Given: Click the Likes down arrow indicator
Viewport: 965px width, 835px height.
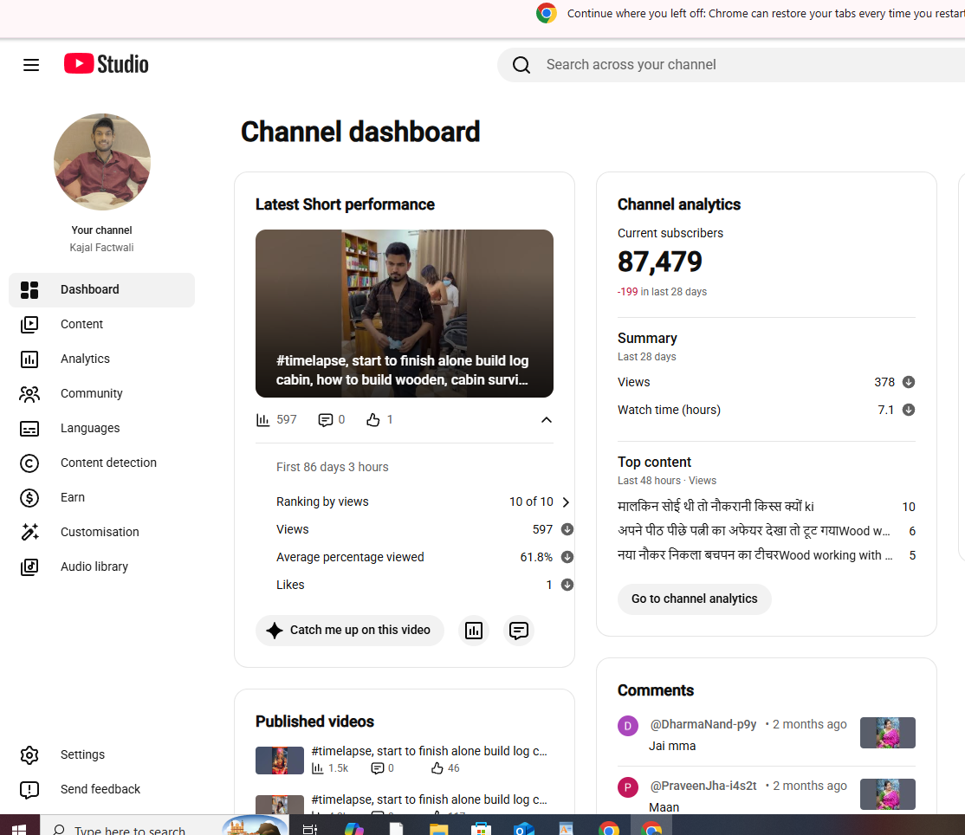Looking at the screenshot, I should point(567,585).
